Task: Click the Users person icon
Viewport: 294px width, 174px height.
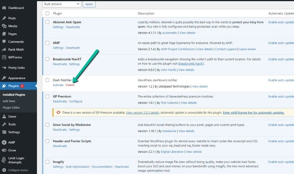Action: [4, 116]
